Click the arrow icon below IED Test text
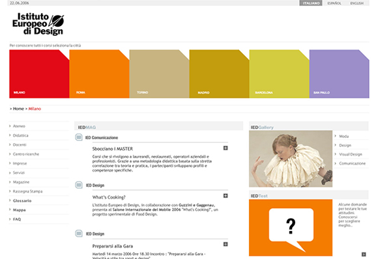378x259 pixels. [x=364, y=254]
